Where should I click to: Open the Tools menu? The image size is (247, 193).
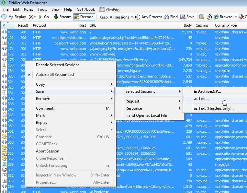42,9
